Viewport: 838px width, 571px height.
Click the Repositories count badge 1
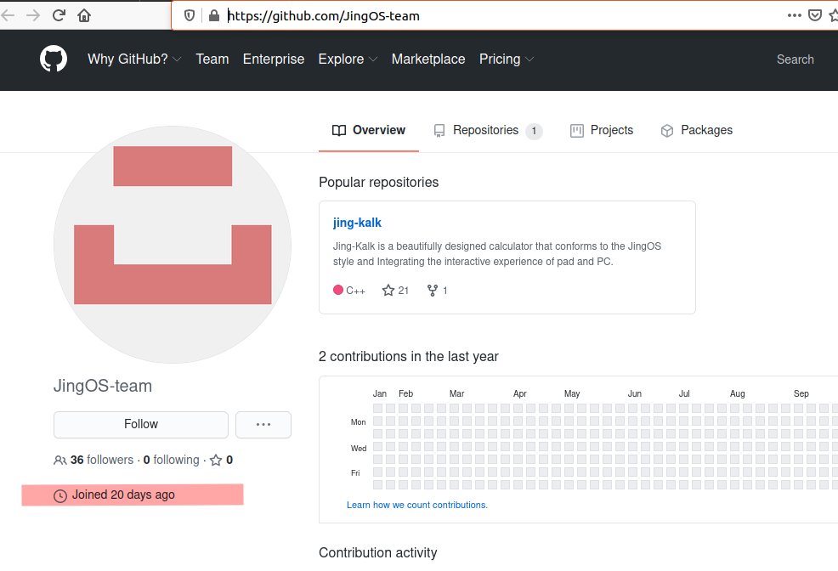pyautogui.click(x=534, y=131)
